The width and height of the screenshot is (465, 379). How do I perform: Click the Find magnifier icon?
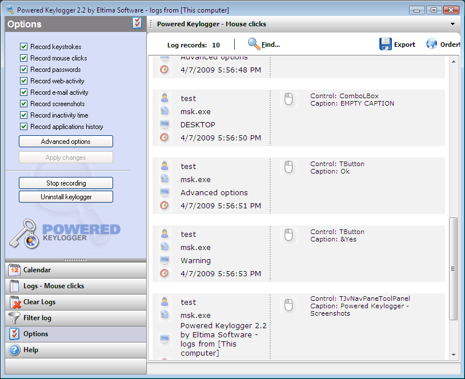pos(254,44)
